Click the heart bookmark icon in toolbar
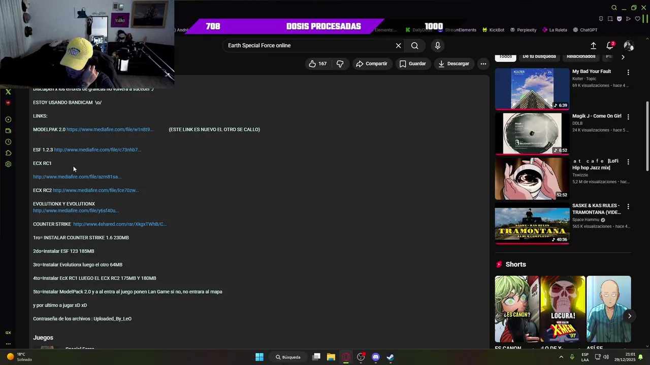This screenshot has width=650, height=365. click(638, 19)
